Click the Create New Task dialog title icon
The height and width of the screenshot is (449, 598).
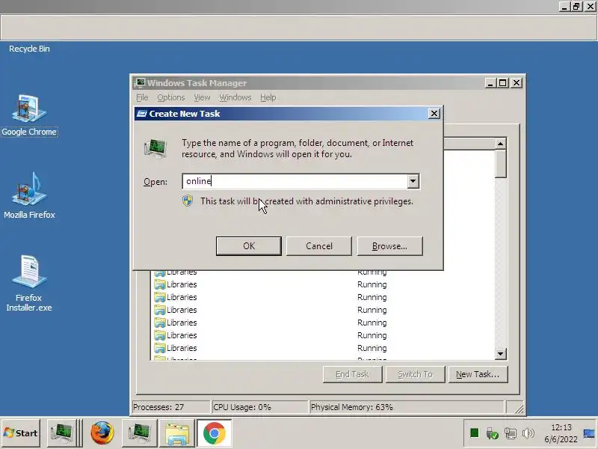pos(142,114)
